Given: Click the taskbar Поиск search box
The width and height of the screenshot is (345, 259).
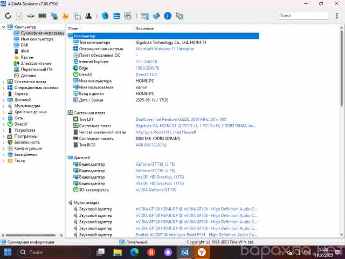Looking at the screenshot, I should click(54, 253).
